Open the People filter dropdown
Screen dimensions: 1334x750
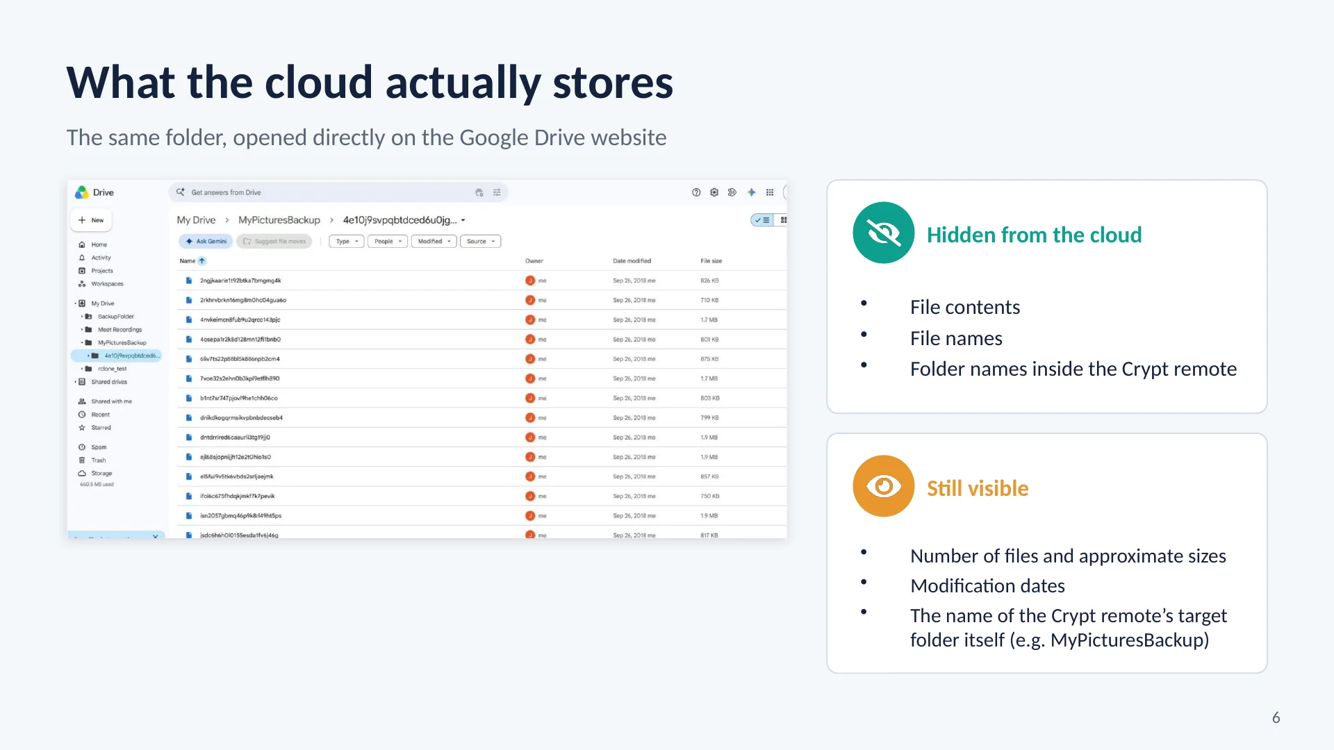click(x=388, y=242)
